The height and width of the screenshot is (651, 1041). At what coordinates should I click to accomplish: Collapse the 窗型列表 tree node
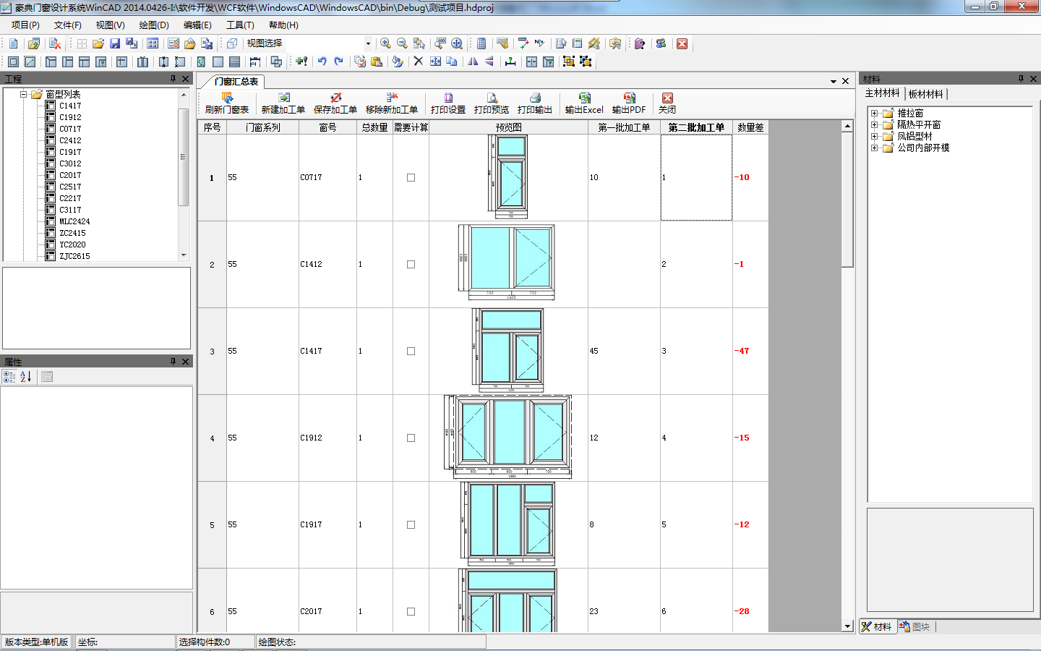(x=23, y=94)
